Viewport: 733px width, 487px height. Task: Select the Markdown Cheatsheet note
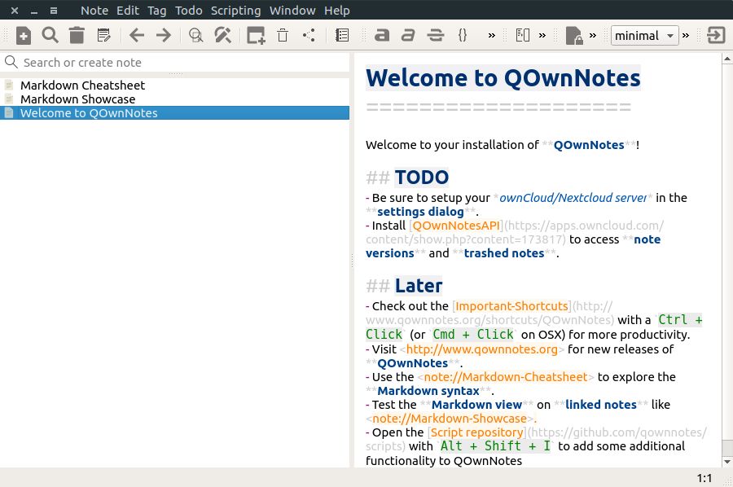point(175,85)
